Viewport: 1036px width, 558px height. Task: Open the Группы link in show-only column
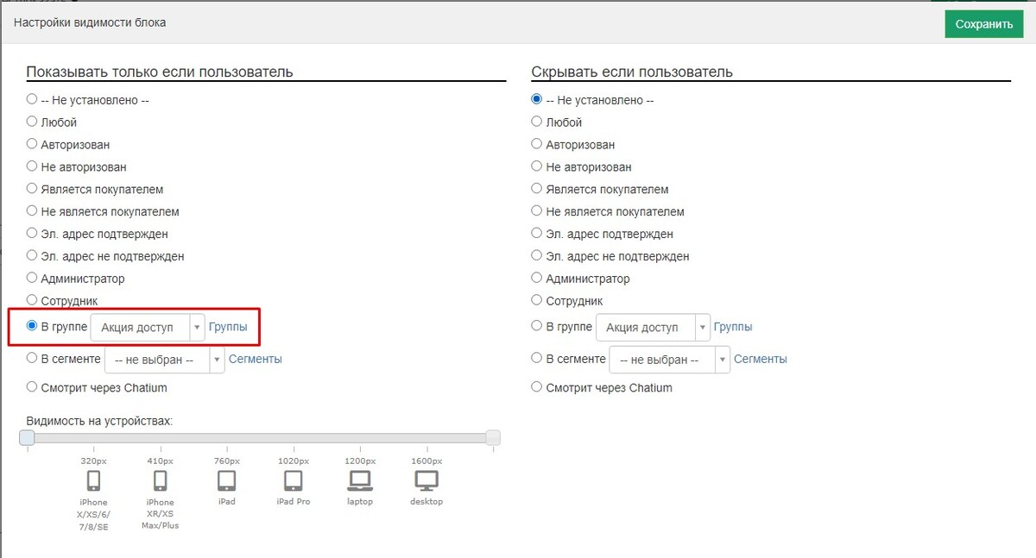click(228, 327)
